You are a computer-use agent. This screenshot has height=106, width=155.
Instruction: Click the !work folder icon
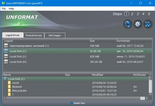point(9,83)
